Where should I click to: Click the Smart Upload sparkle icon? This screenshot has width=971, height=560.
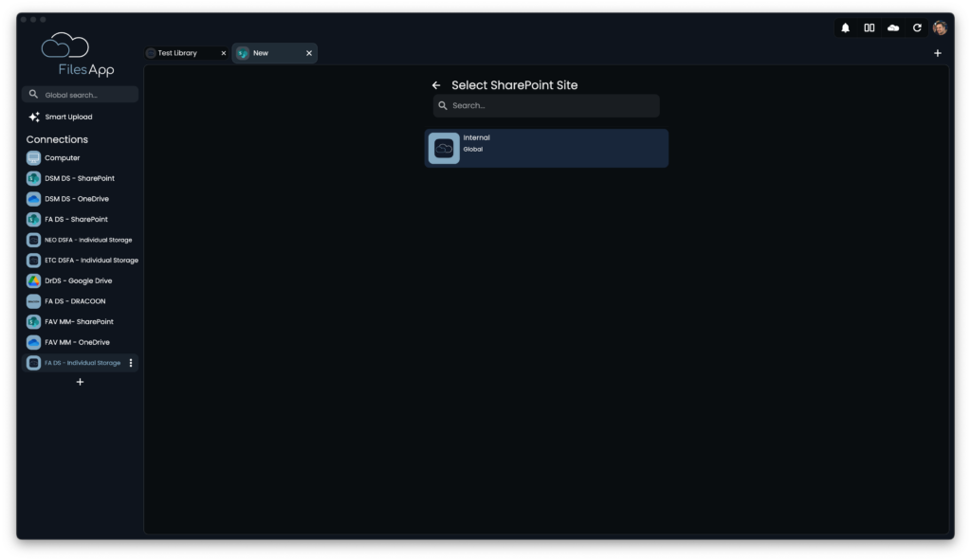(x=34, y=117)
